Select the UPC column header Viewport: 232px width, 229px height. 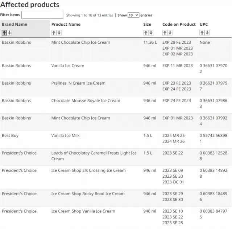pos(204,24)
